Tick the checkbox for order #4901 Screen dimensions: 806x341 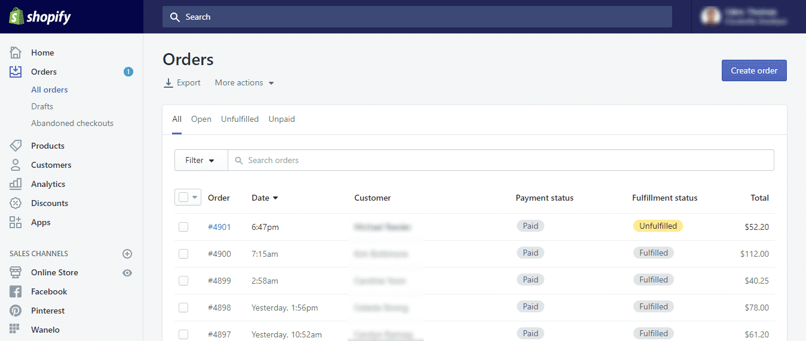[183, 227]
